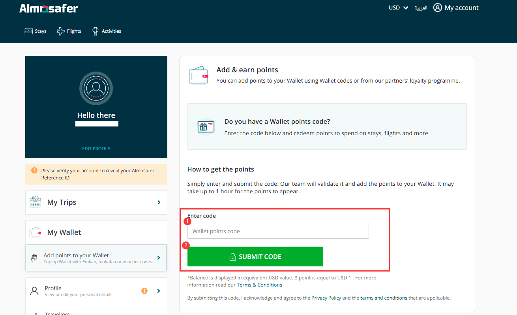Screen dimensions: 517x315
Task: Click the profile avatar picture
Action: click(x=96, y=88)
